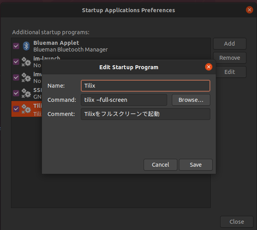Save the edited startup program
The height and width of the screenshot is (230, 257).
(196, 165)
